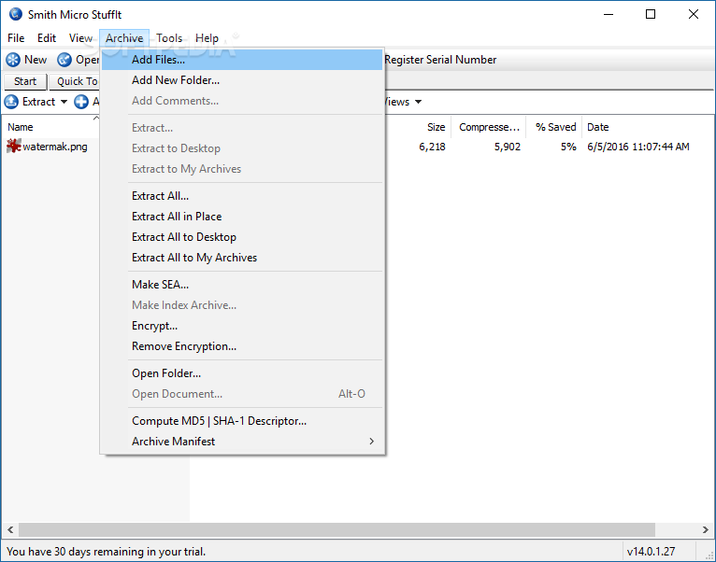Select Extract All to My Archives

(242, 258)
